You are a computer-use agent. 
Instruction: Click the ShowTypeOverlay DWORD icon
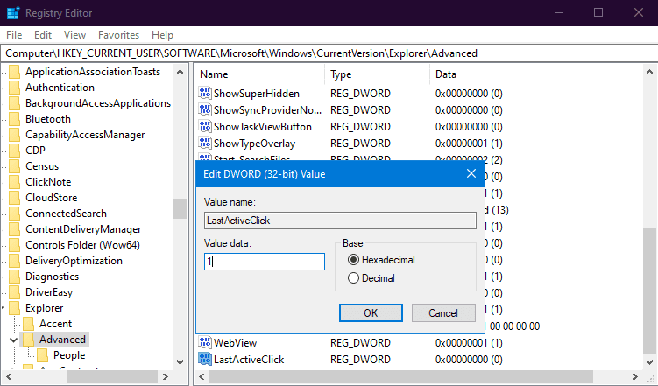point(205,144)
